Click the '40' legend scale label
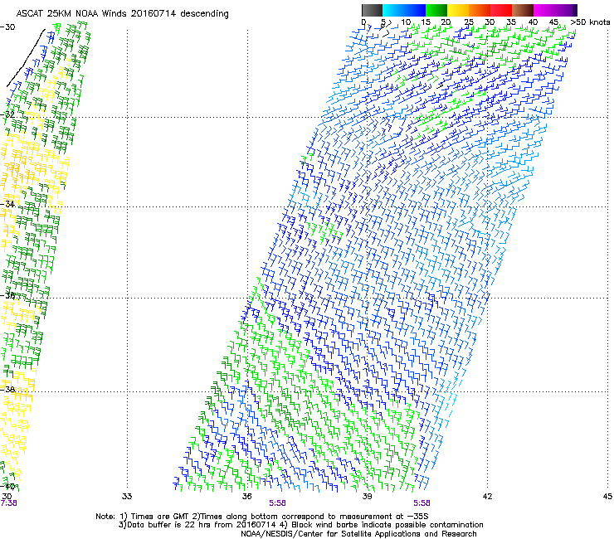The height and width of the screenshot is (539, 614). pos(533,22)
